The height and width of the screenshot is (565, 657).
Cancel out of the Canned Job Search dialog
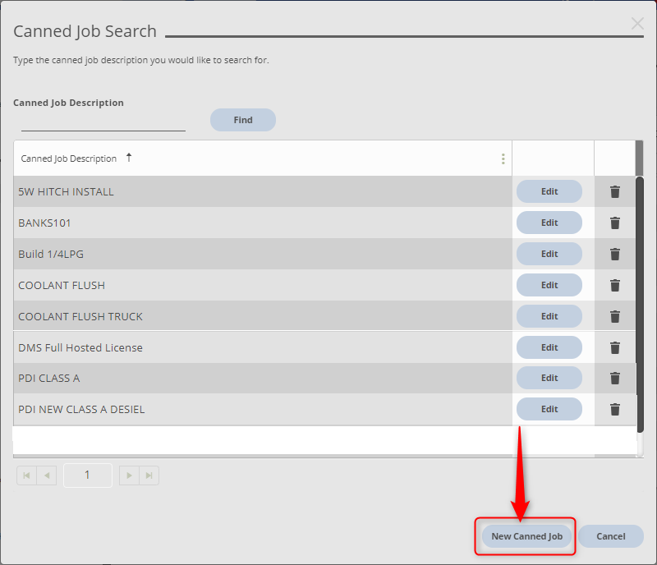[610, 535]
